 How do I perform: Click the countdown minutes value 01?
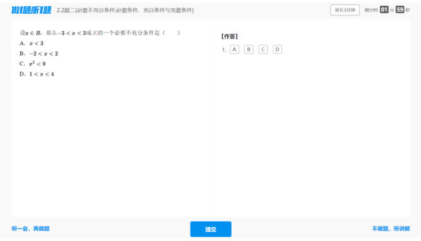click(x=385, y=10)
